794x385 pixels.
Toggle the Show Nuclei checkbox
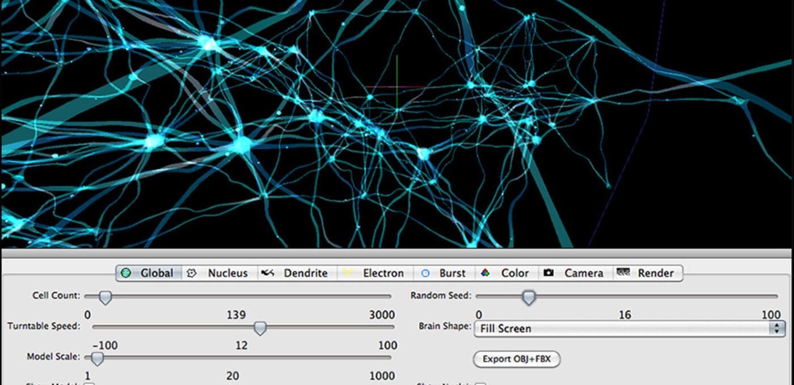pos(480,383)
